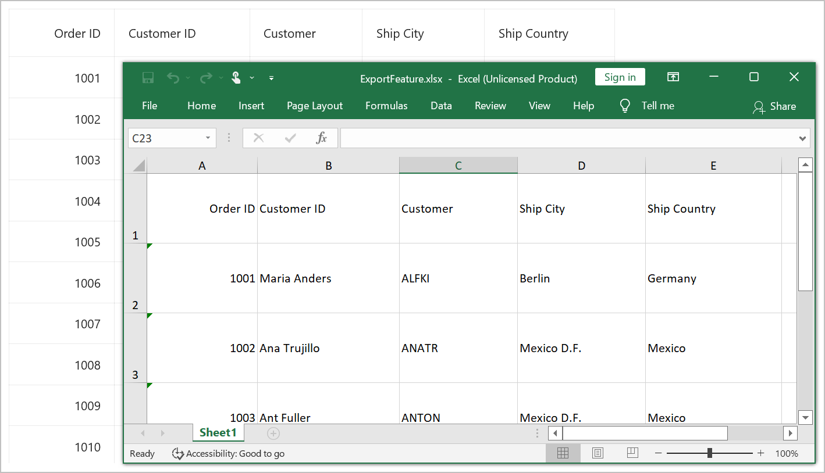Expand the formula bar with its chevron
This screenshot has height=473, width=825.
[x=802, y=138]
